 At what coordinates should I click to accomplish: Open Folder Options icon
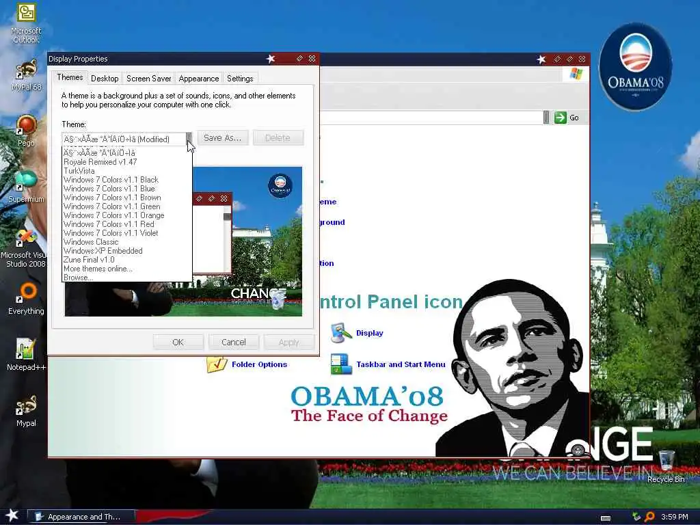tap(217, 364)
